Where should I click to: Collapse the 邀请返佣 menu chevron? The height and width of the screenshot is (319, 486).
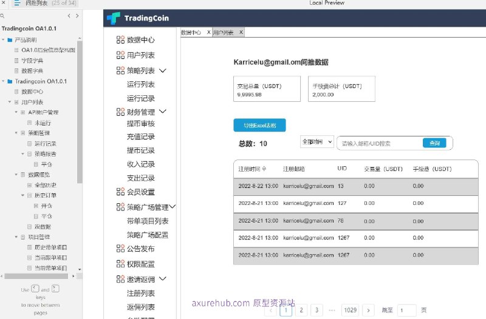click(163, 278)
